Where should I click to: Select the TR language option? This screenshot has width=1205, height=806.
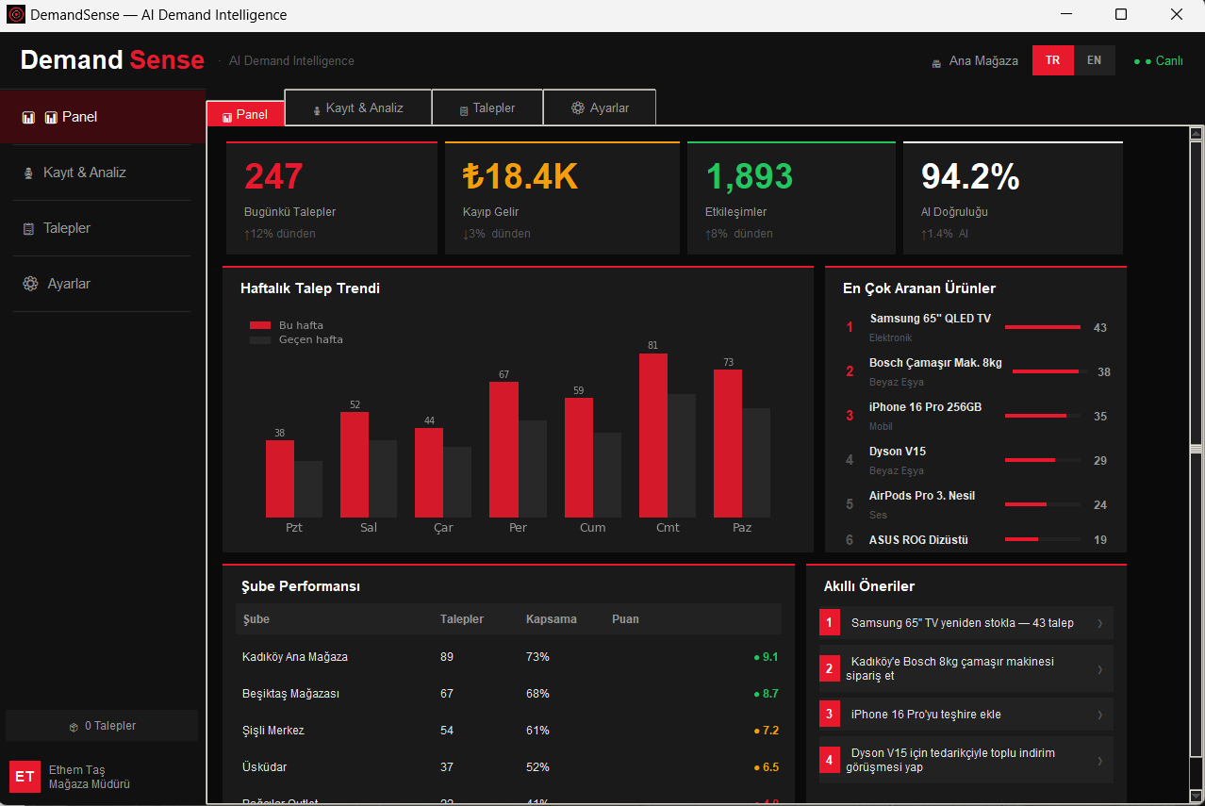[1052, 59]
